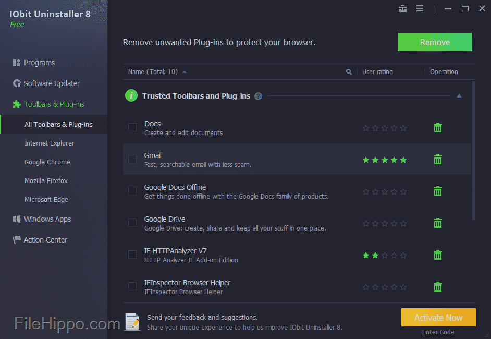
Task: Rate IEInspector Browser Helper with stars
Action: click(x=385, y=287)
